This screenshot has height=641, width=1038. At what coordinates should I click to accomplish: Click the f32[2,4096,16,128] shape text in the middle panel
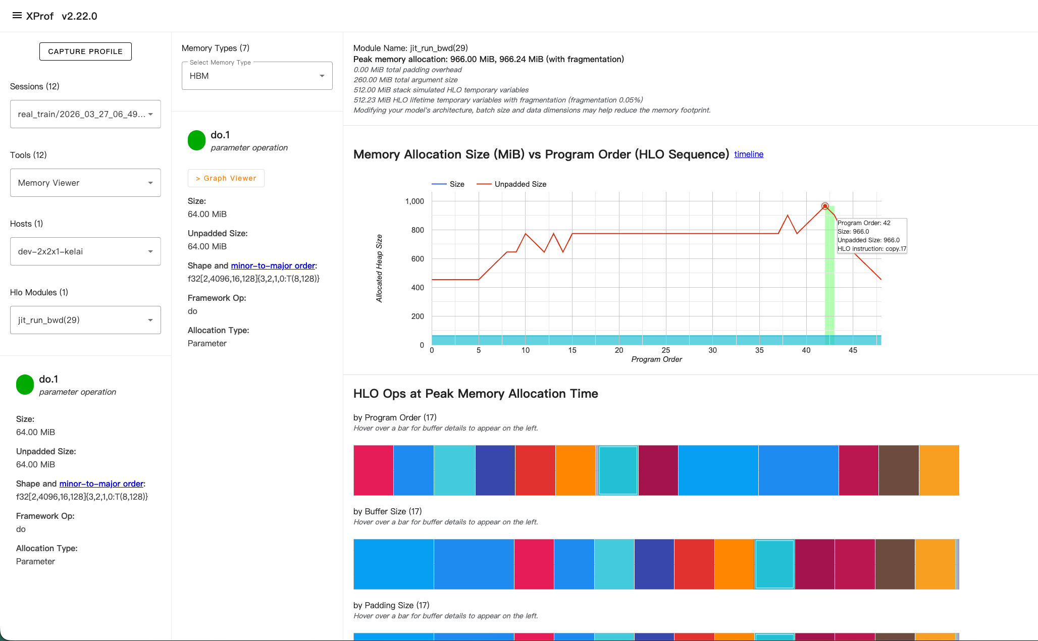[253, 279]
